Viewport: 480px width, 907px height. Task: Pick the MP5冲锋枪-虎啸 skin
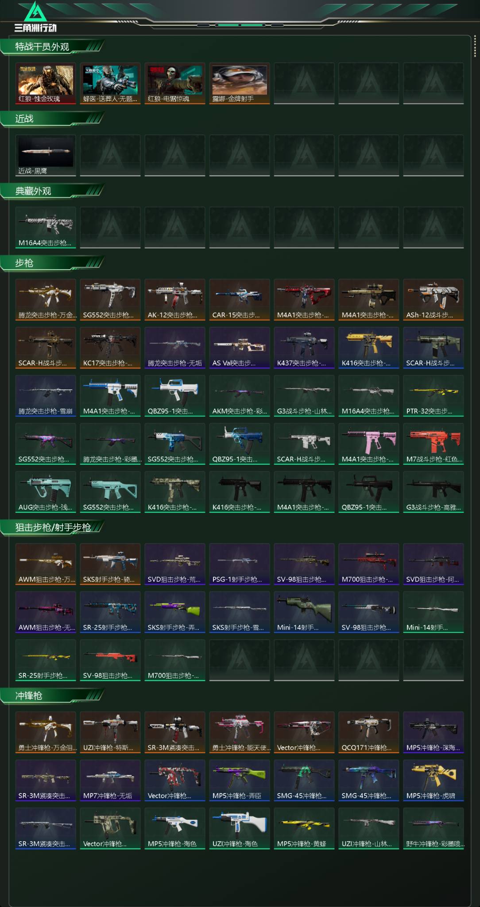[434, 781]
